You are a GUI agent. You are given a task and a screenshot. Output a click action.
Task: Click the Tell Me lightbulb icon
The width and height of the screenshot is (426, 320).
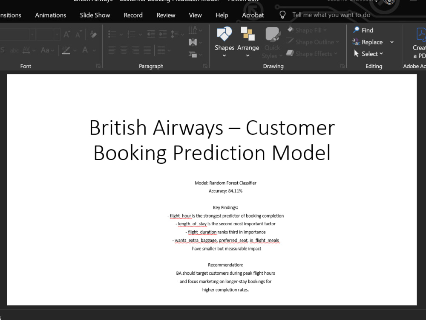coord(282,15)
